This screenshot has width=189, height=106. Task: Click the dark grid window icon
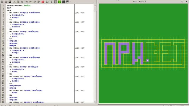(63, 2)
